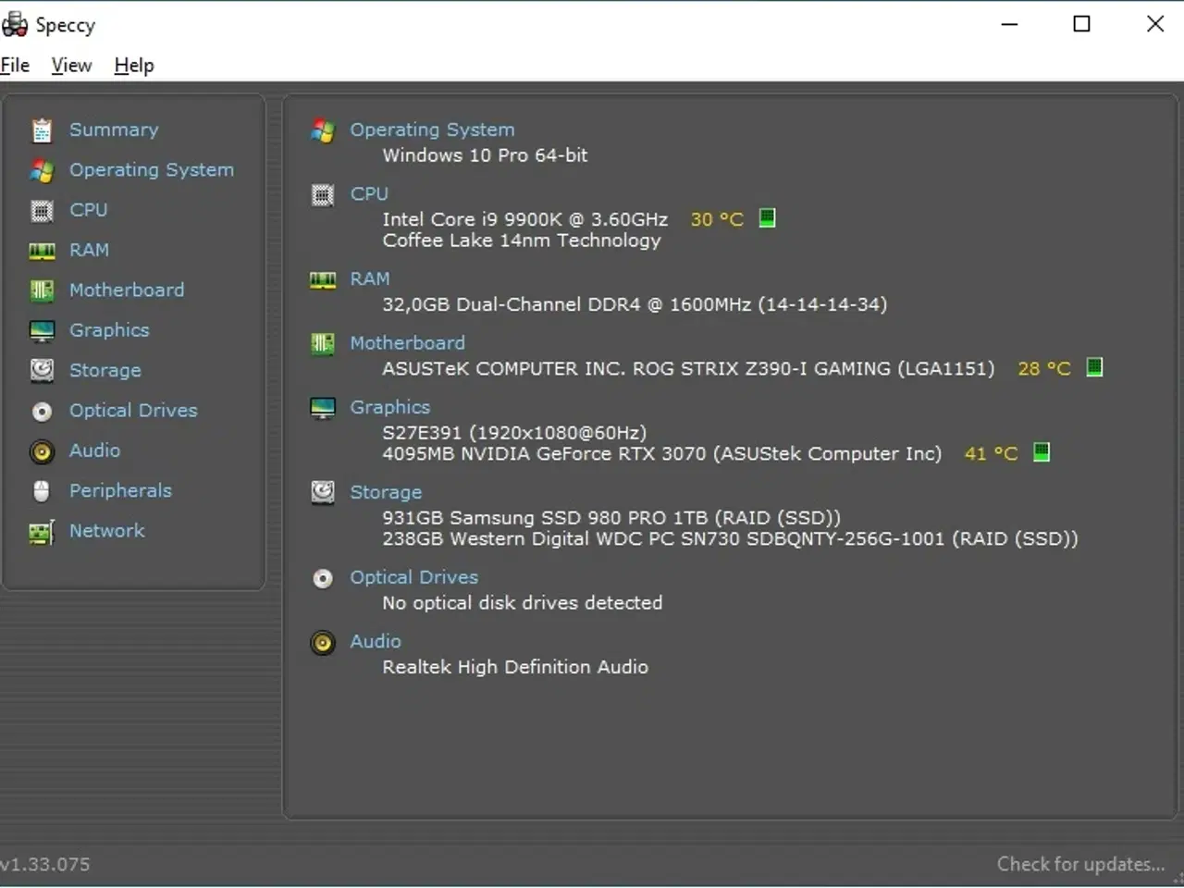Open Peripherals section from sidebar
This screenshot has height=888, width=1184.
[120, 490]
